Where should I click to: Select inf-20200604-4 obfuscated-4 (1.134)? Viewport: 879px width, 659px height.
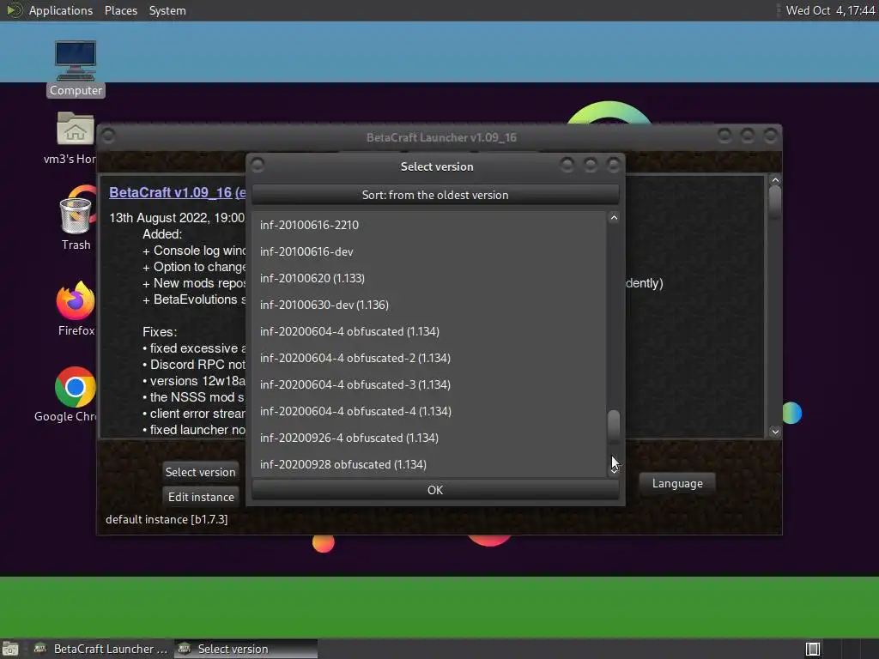click(x=429, y=411)
